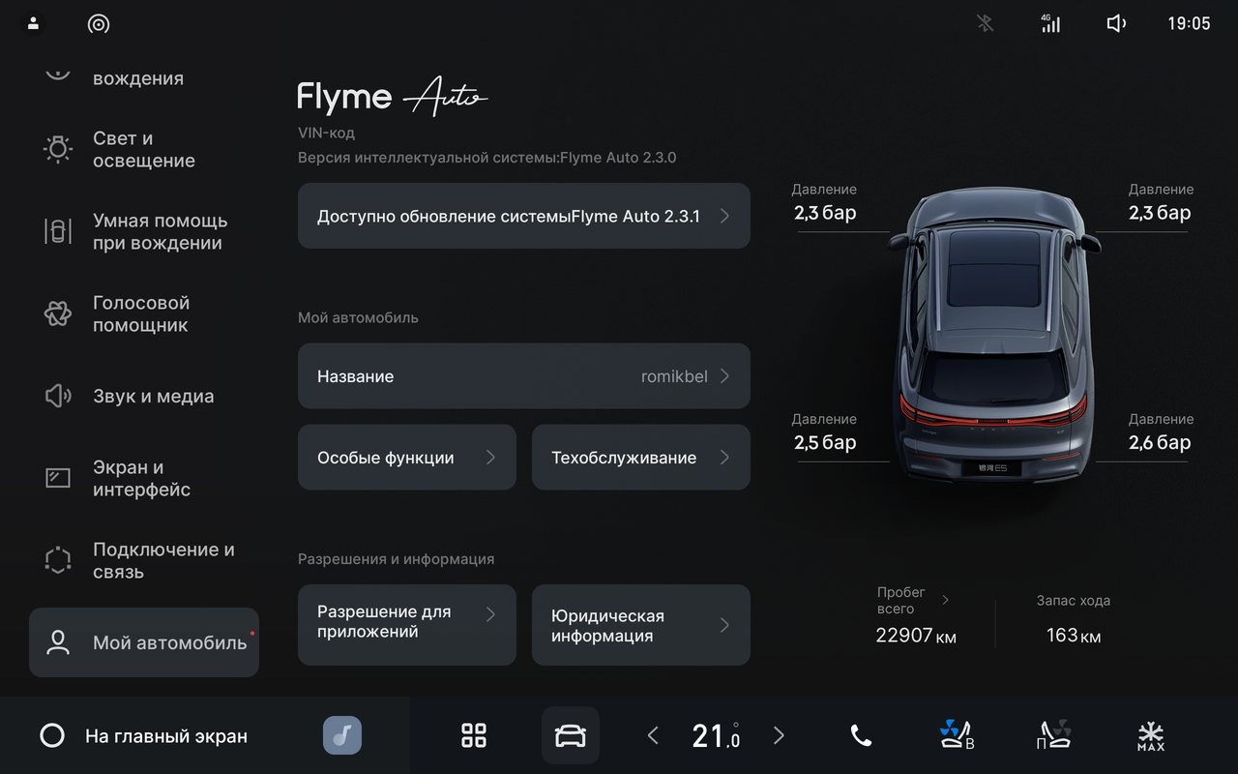The width and height of the screenshot is (1238, 774).
Task: Go to home screen button
Action: (x=143, y=735)
